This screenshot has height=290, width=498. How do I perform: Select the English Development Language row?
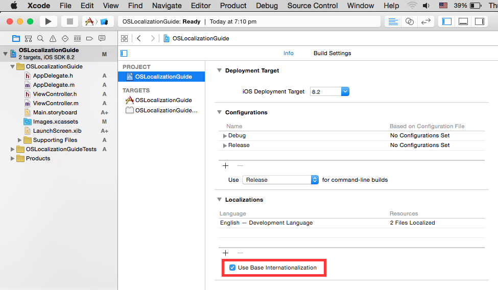(351, 223)
